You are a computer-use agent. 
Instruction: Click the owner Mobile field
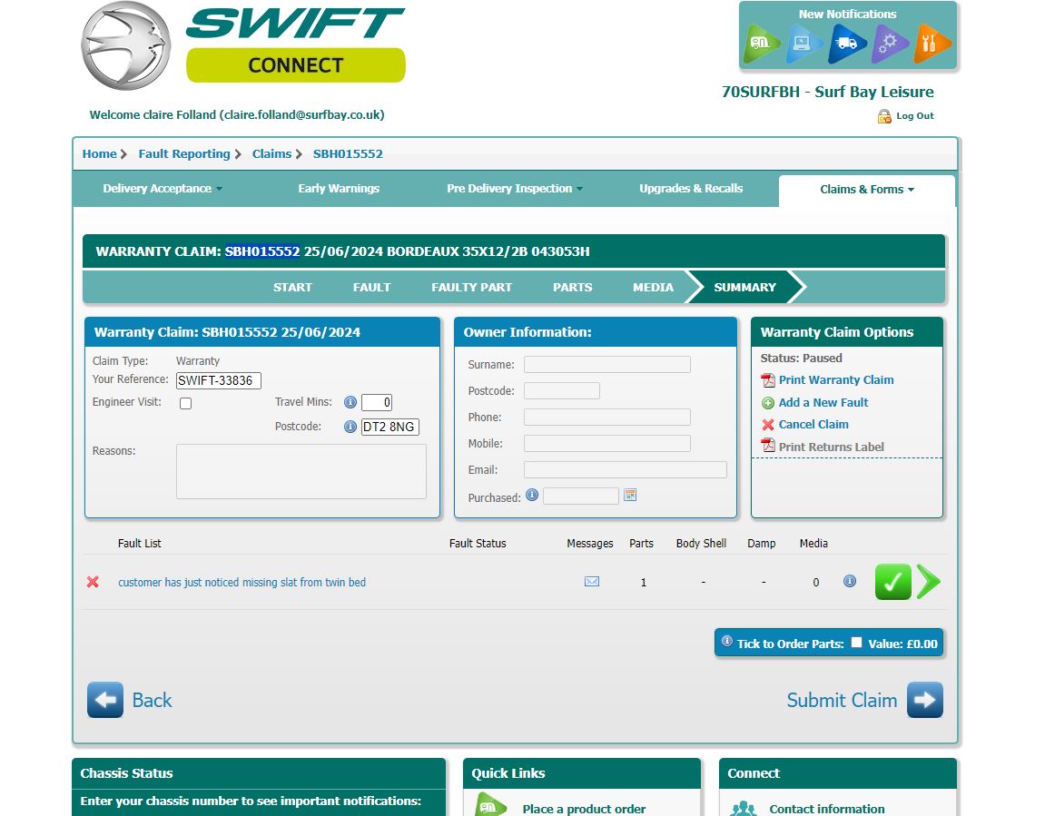pos(607,444)
